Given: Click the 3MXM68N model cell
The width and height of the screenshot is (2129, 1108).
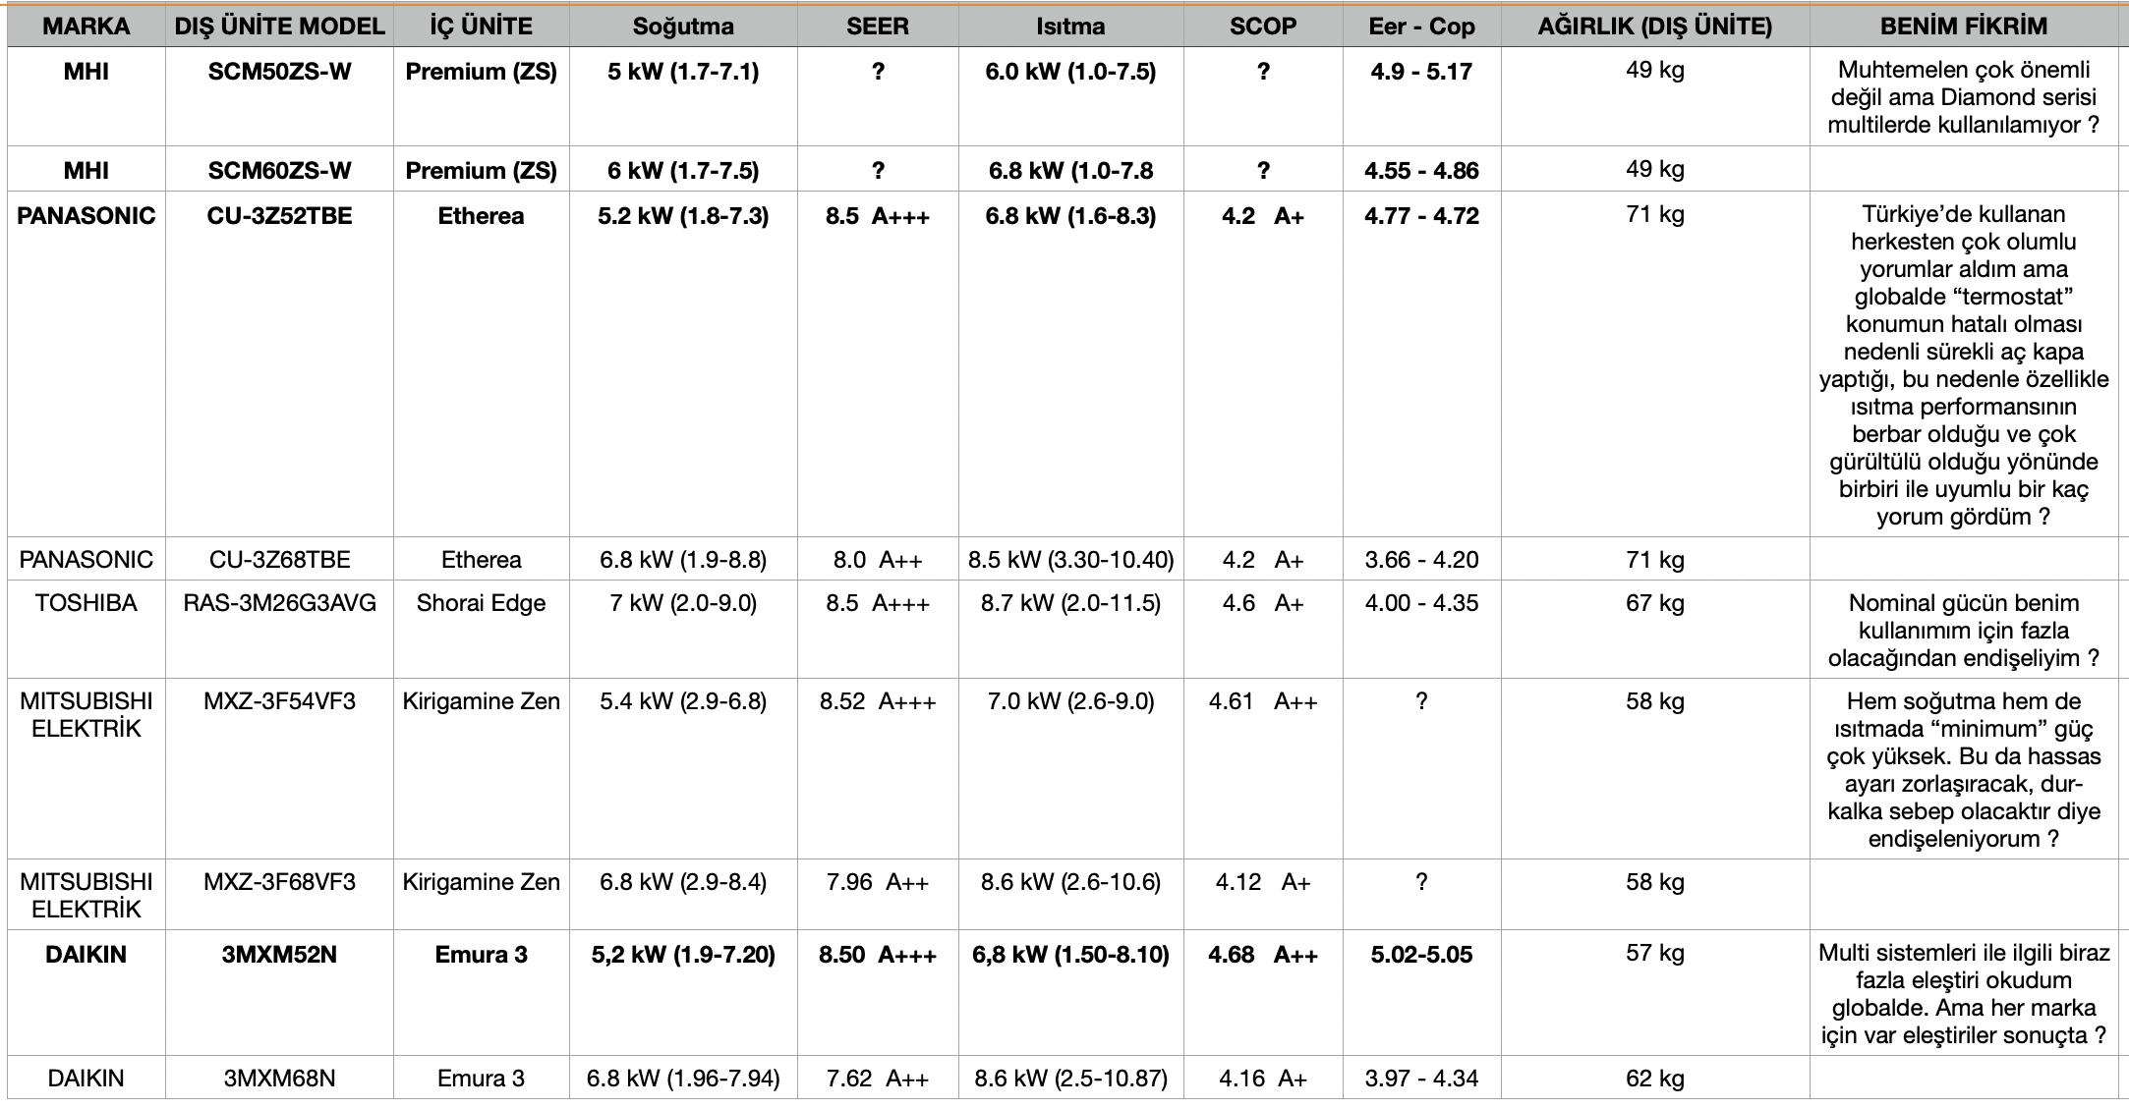Looking at the screenshot, I should pyautogui.click(x=279, y=1079).
